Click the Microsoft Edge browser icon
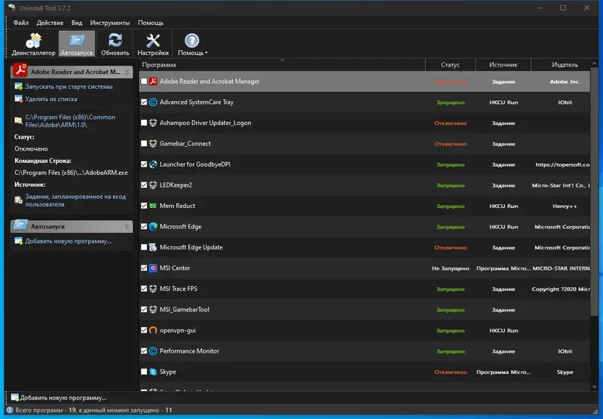The width and height of the screenshot is (603, 419). click(153, 226)
